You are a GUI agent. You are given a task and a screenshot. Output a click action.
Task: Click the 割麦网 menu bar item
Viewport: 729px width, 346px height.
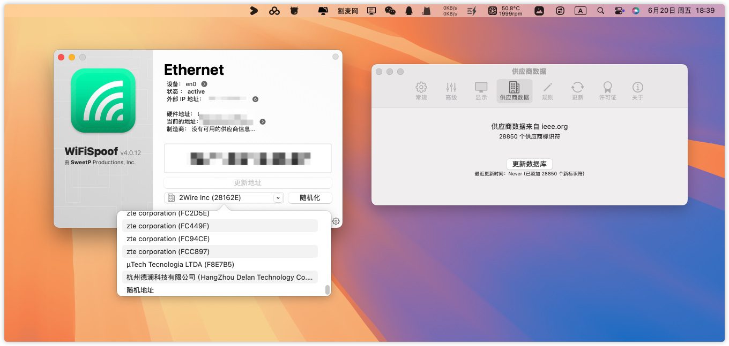pos(348,11)
